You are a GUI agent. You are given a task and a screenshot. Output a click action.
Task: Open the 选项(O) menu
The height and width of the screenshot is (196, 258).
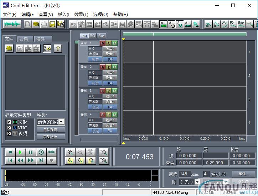(x=100, y=15)
